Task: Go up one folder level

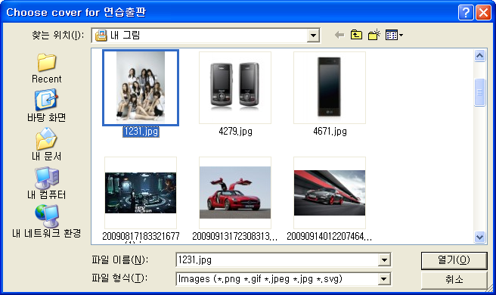Action: pyautogui.click(x=357, y=35)
